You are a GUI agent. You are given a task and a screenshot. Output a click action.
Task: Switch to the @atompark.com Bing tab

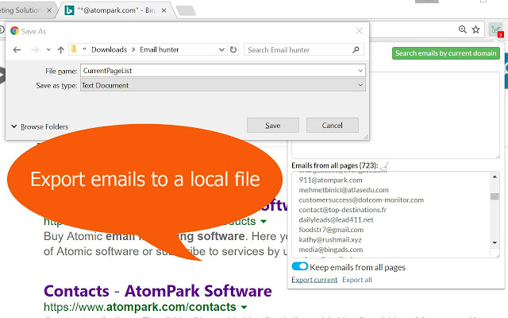click(x=115, y=10)
